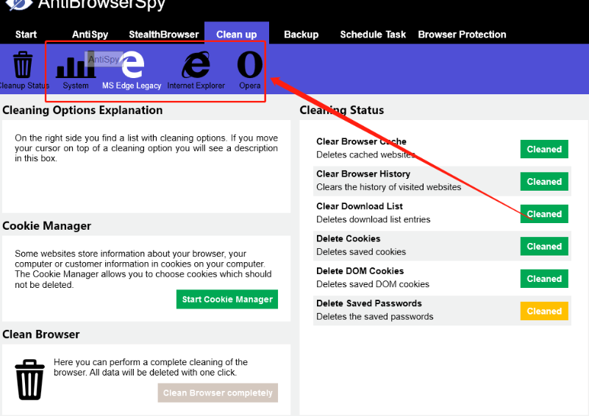Click 'Clears the history of visited websites' text
The height and width of the screenshot is (416, 589).
[389, 187]
